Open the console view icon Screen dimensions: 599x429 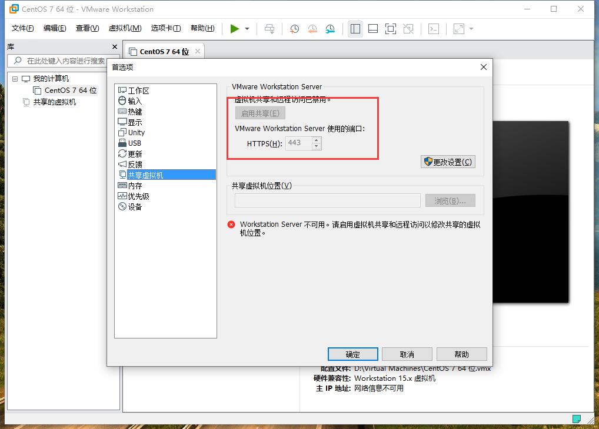(434, 29)
